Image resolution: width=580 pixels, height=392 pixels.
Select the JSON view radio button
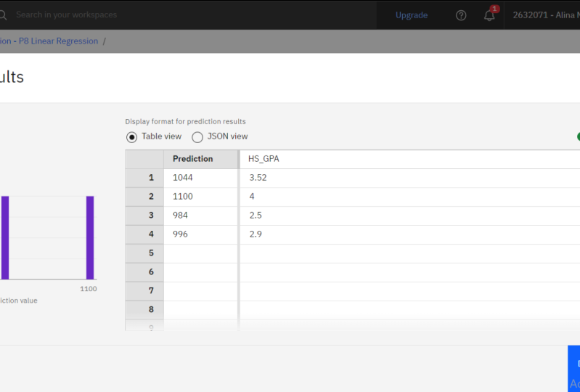(x=197, y=136)
